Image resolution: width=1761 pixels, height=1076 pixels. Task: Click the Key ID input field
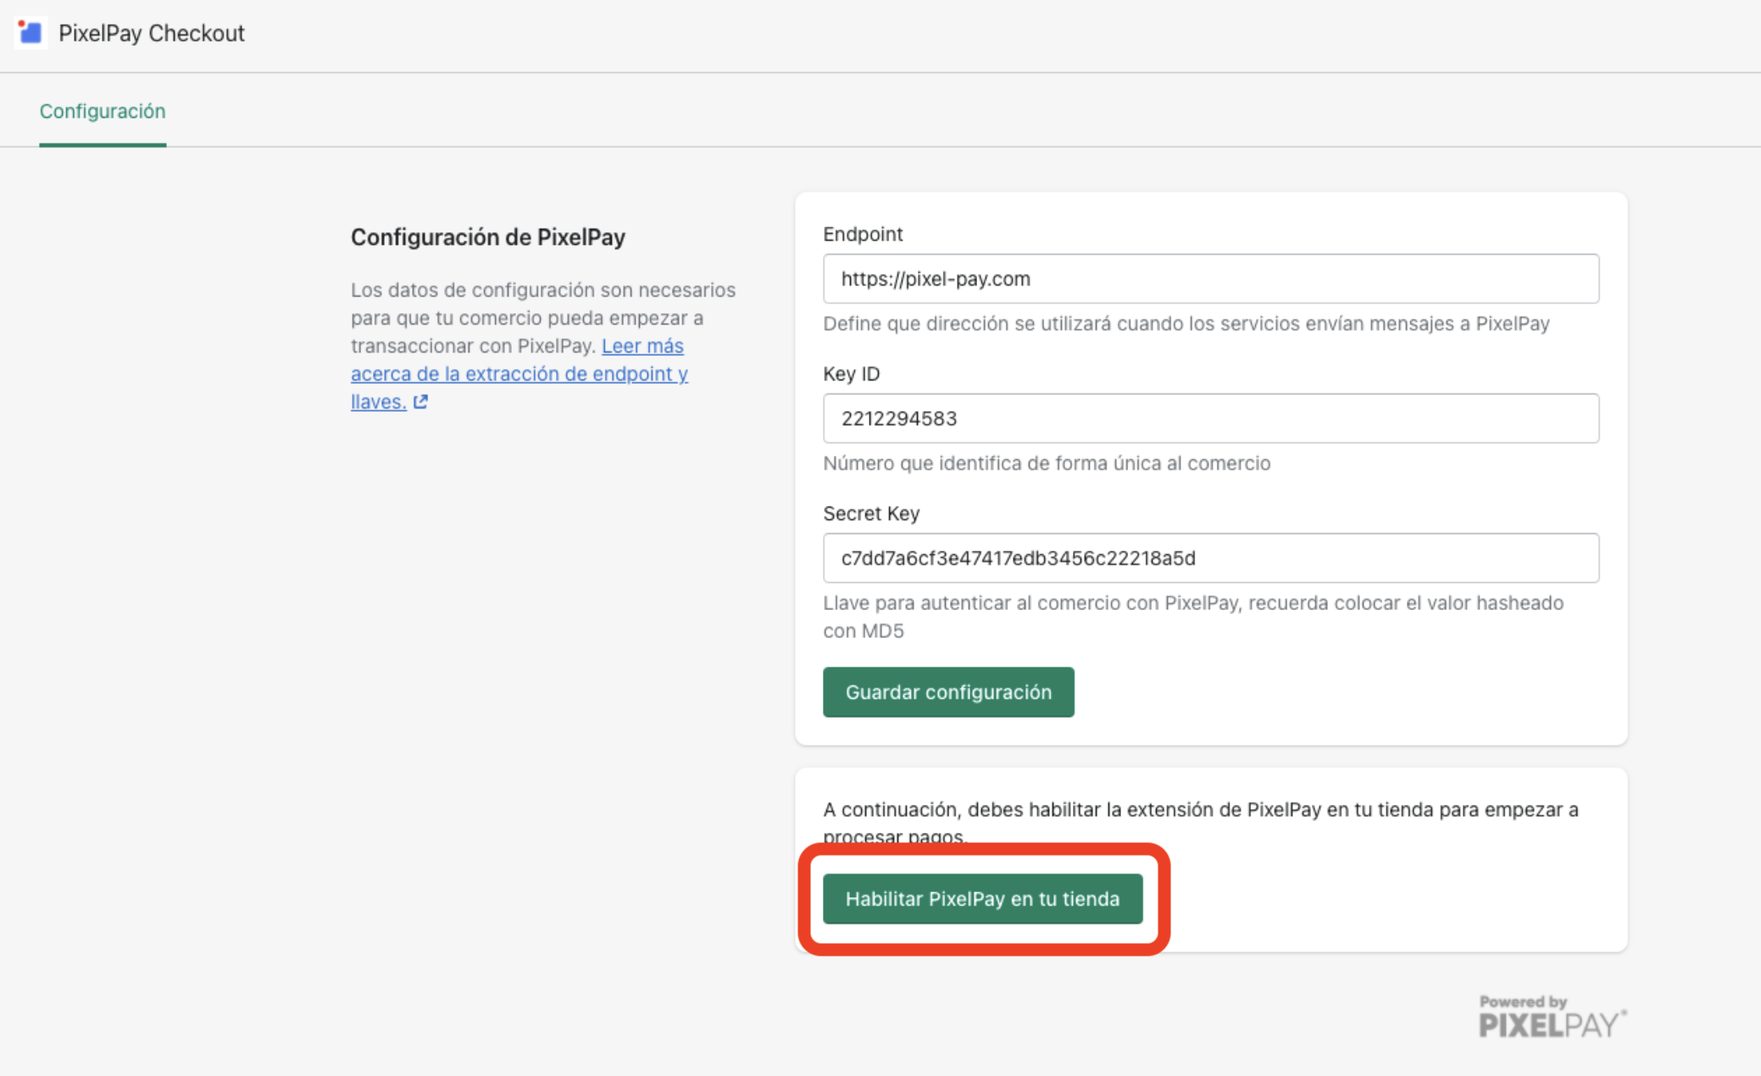(1210, 419)
